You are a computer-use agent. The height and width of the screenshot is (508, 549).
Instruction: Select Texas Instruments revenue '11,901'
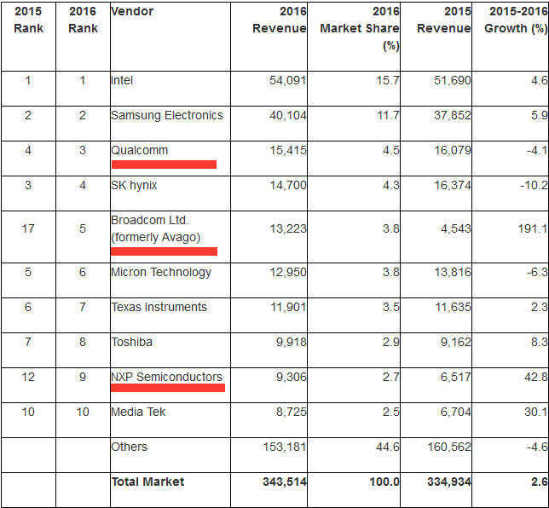[288, 308]
